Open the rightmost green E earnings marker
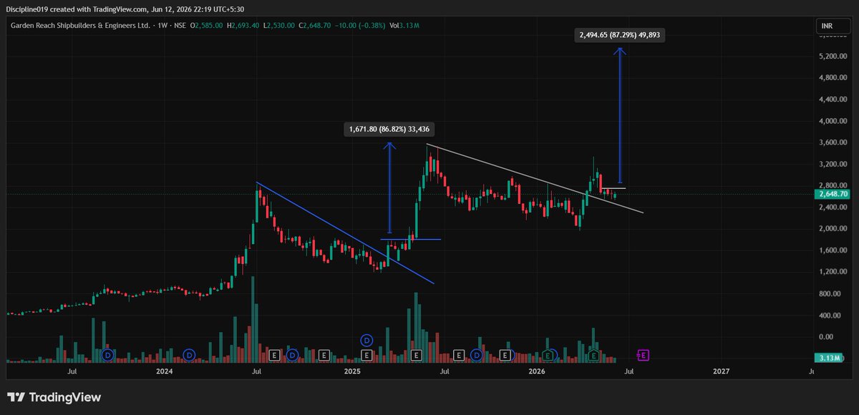The width and height of the screenshot is (859, 415). point(593,355)
